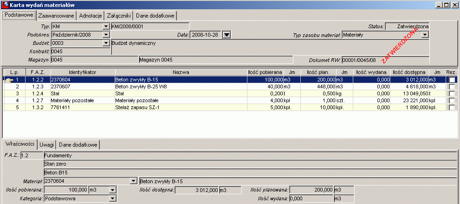Open the Ilość pobierana unit m3 dropdown
This screenshot has width=460, height=204.
tap(113, 190)
